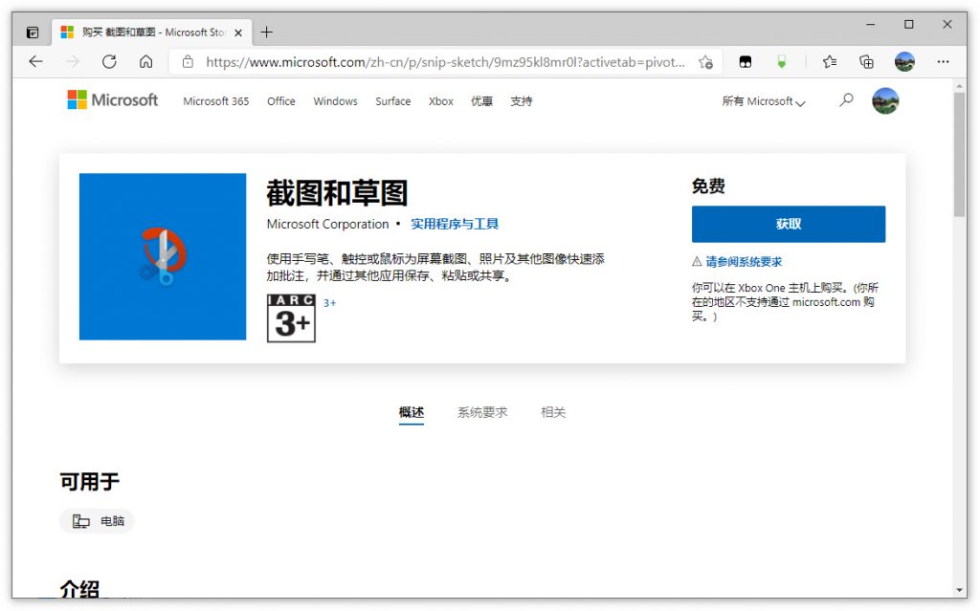Screen dimensions: 980x611
Task: Go to the browser home page
Action: [145, 61]
